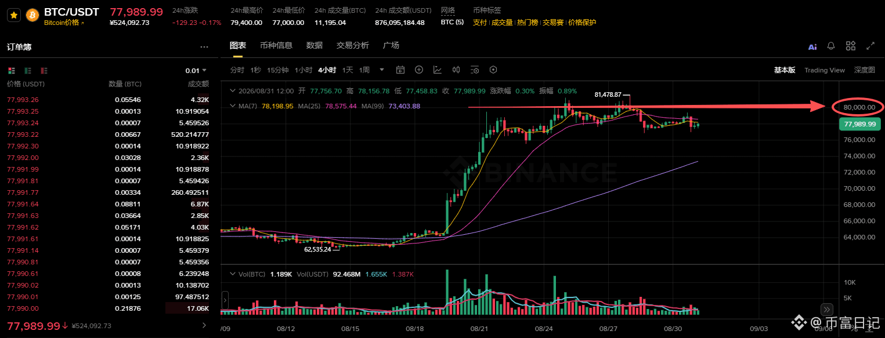
Task: Select ask price 77,991.64 row
Action: (x=108, y=204)
